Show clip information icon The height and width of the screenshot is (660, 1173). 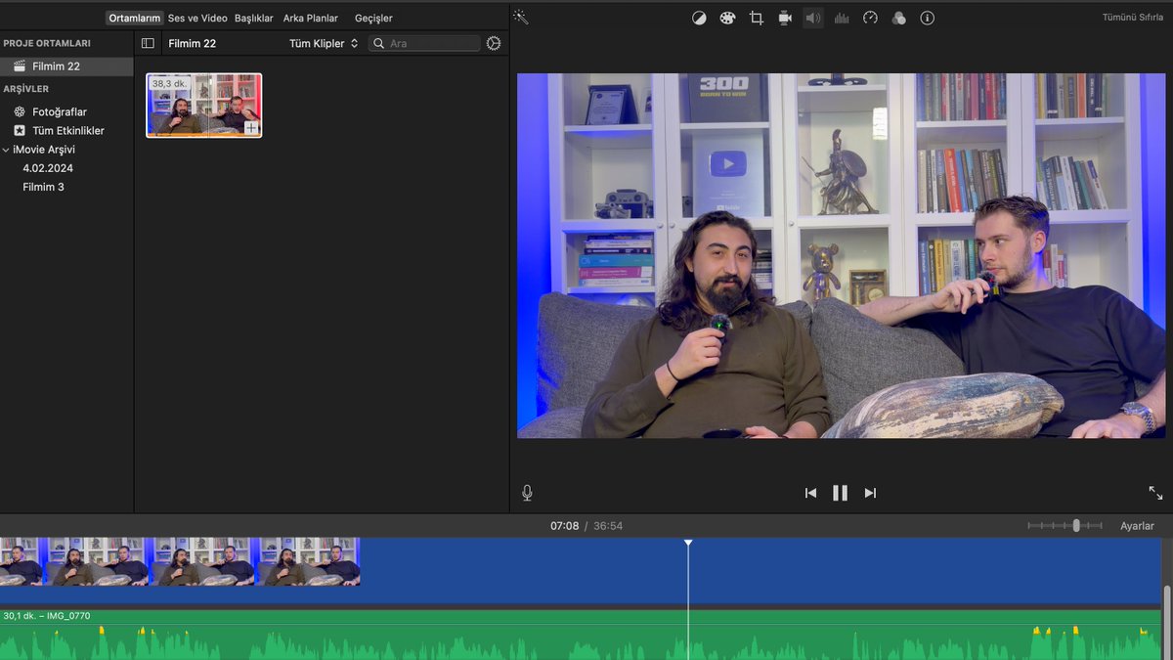(928, 18)
